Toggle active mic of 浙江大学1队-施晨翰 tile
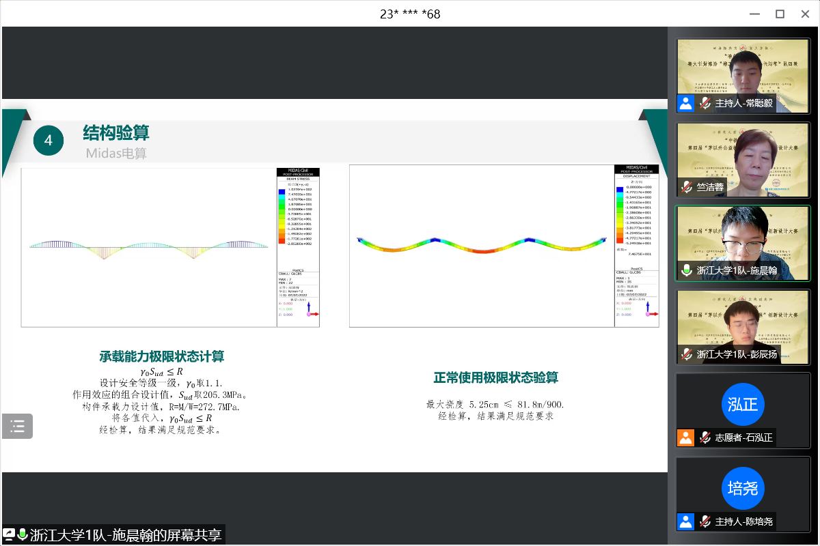 pyautogui.click(x=687, y=270)
